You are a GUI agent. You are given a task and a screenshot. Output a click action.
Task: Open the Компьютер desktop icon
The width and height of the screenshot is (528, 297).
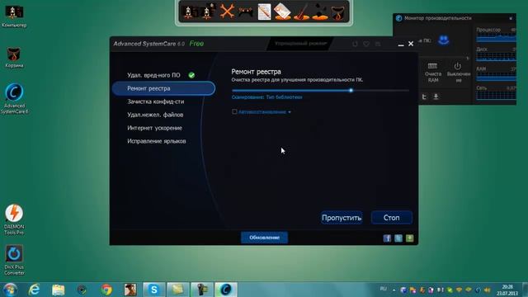14,16
